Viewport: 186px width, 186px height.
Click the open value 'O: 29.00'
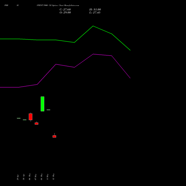(65, 13)
